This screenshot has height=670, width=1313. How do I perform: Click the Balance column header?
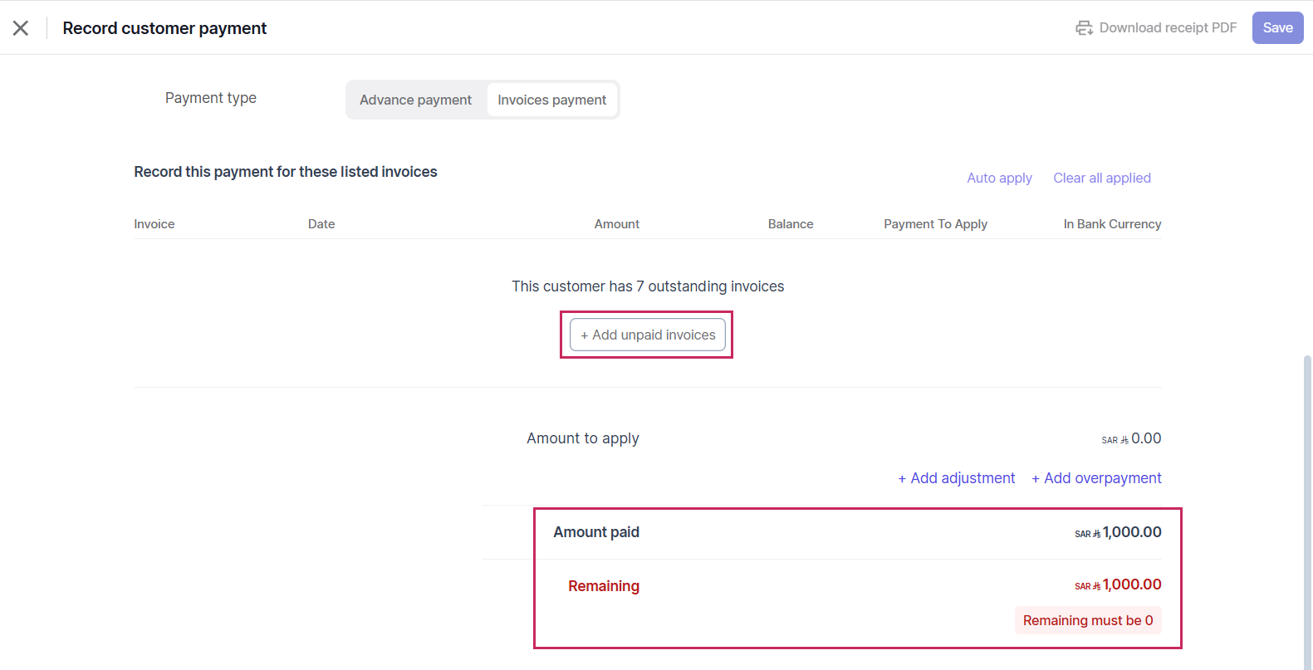tap(790, 224)
